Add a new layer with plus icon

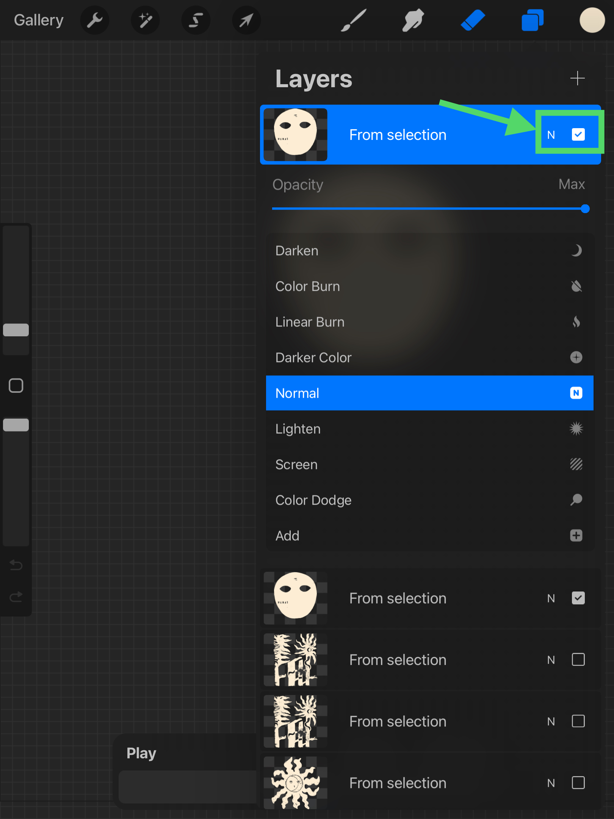(x=577, y=78)
